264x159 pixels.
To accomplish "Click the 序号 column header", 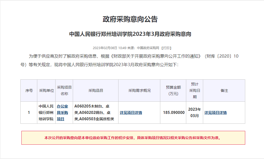I will [x=29, y=91].
